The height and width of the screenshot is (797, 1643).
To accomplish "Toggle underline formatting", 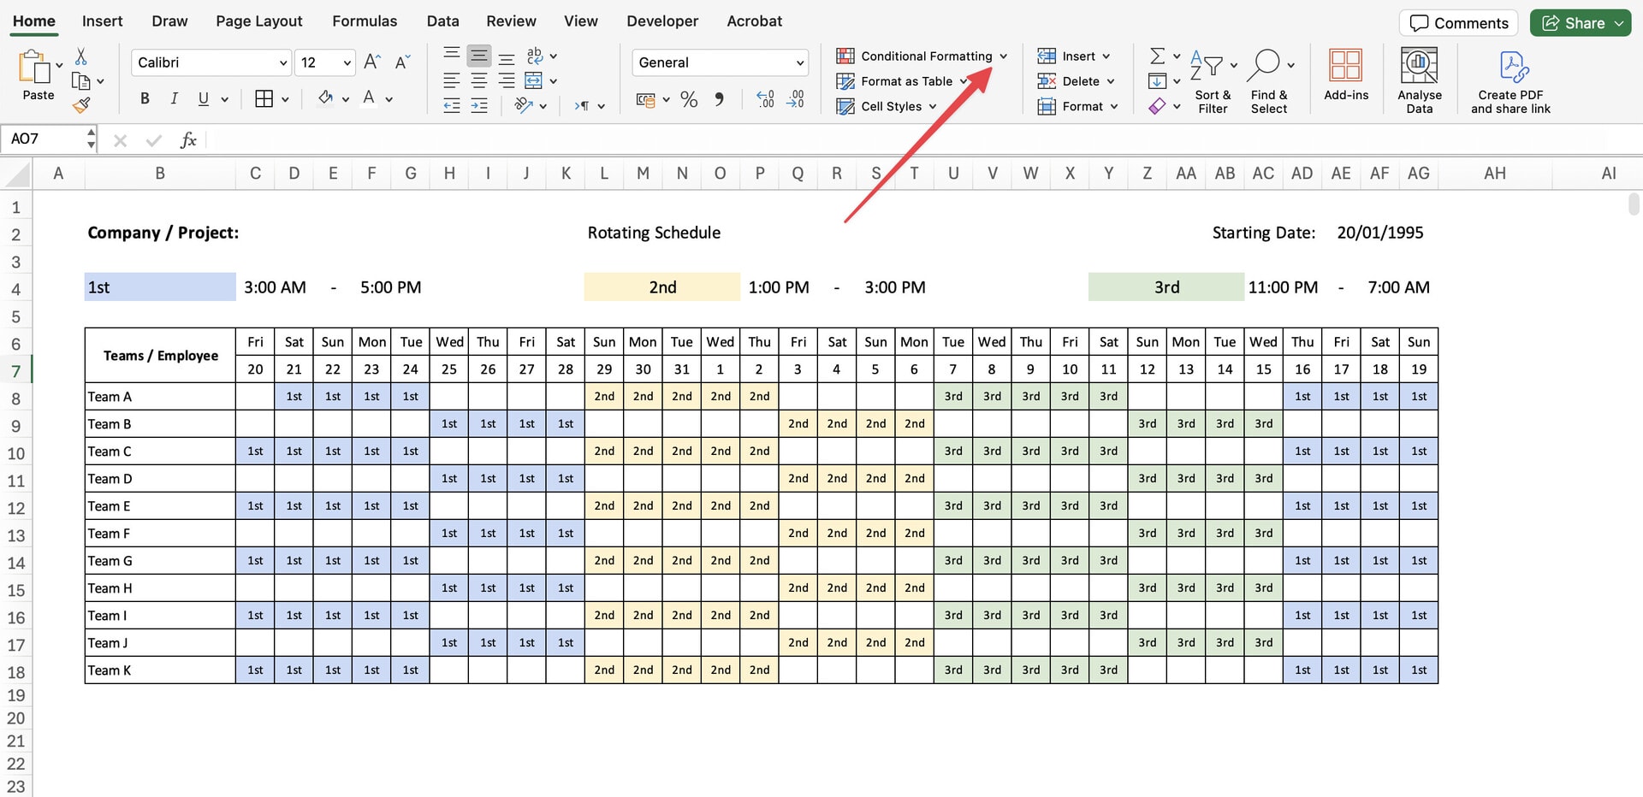I will point(203,98).
